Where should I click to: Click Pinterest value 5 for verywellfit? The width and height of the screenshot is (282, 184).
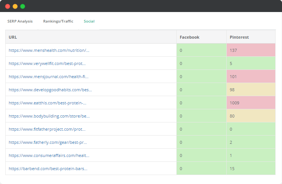click(x=251, y=63)
